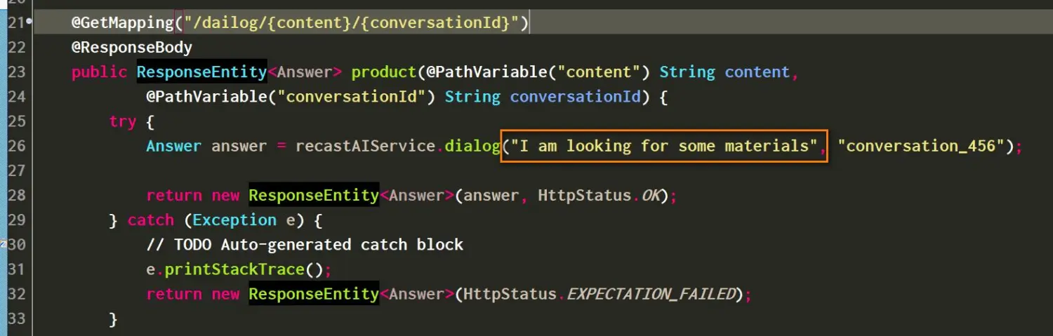Click line number 23 in the gutter
Viewport: 1053px width, 336px height.
point(15,72)
